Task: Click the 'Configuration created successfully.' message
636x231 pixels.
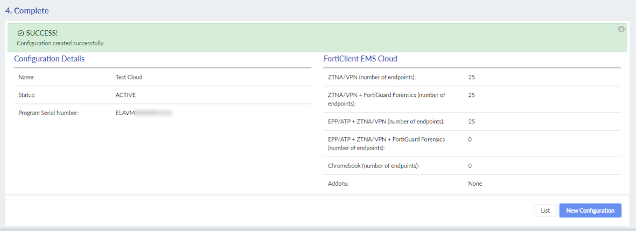Action: pos(60,43)
